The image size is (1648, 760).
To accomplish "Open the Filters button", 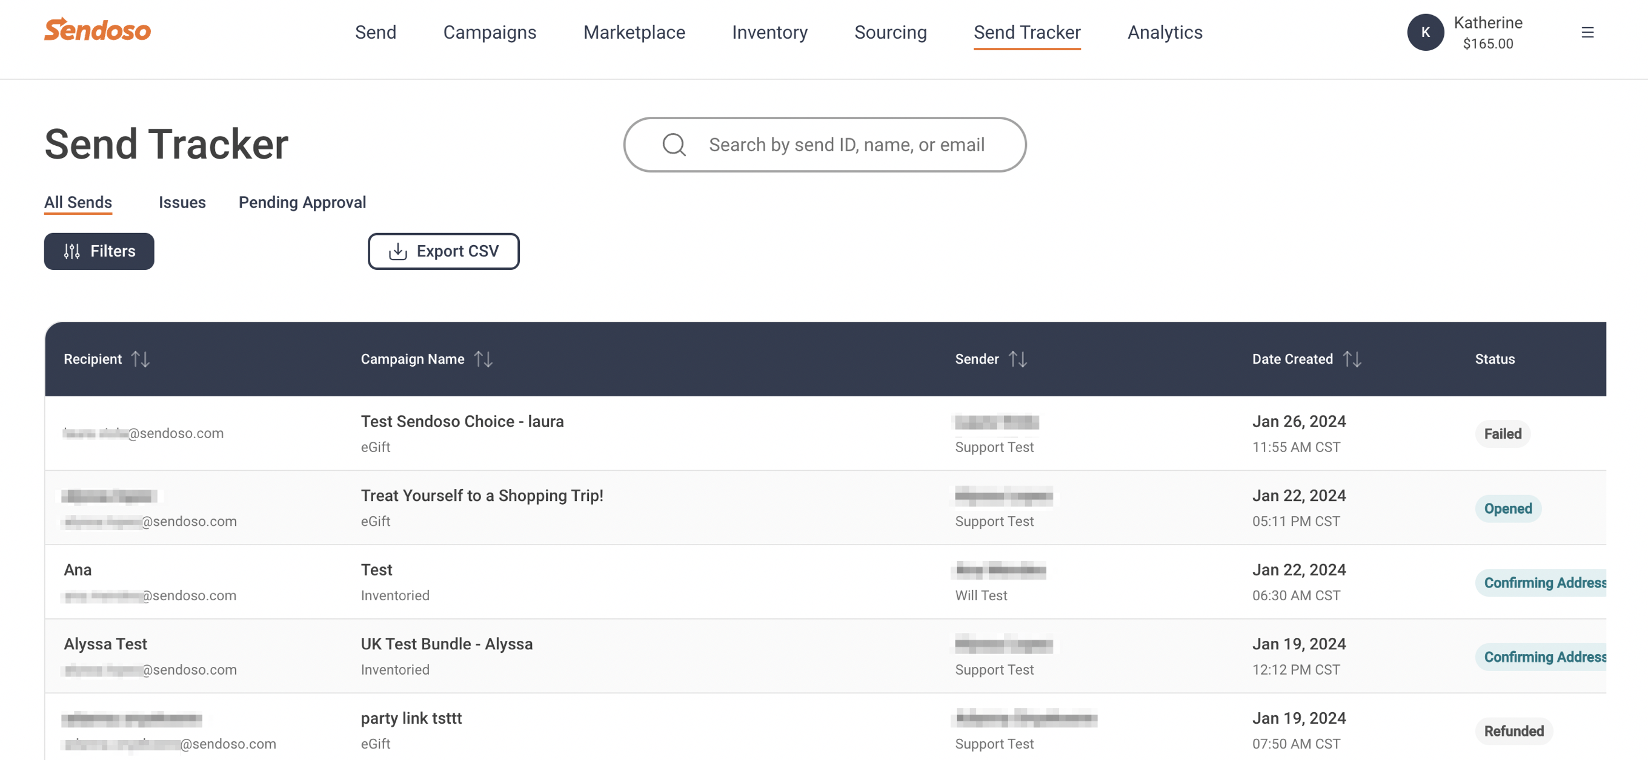I will click(99, 251).
